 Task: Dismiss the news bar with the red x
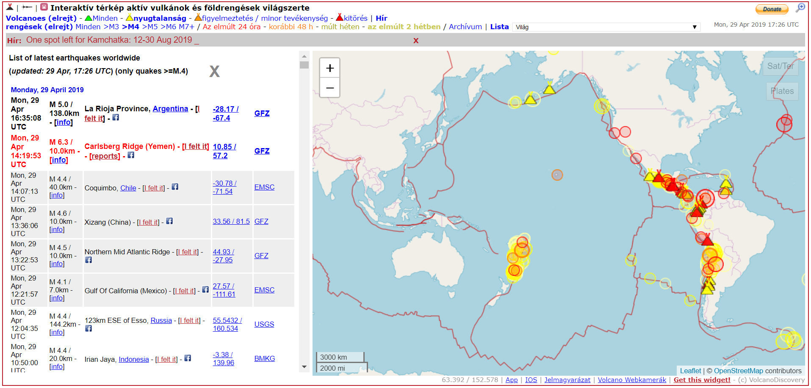point(416,41)
